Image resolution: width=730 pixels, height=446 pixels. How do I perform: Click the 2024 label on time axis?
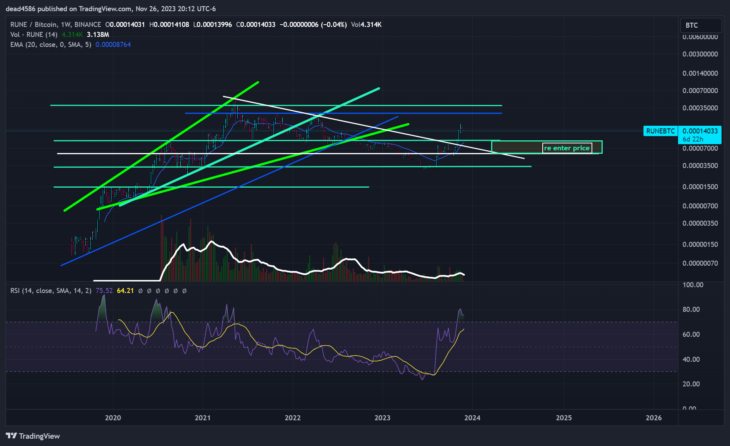[x=472, y=418]
